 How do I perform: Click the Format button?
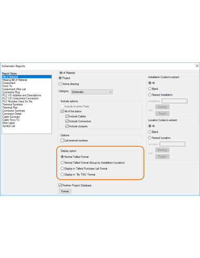tap(65, 191)
